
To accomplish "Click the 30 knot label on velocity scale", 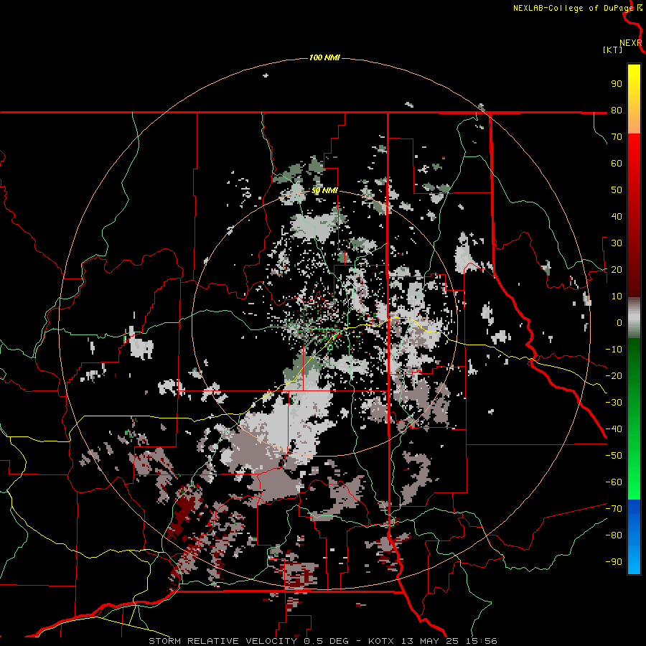I will click(617, 243).
